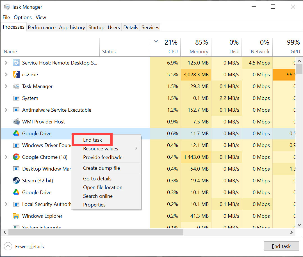Click the Local Security Authority process icon
Image resolution: width=303 pixels, height=257 pixels.
pos(16,204)
